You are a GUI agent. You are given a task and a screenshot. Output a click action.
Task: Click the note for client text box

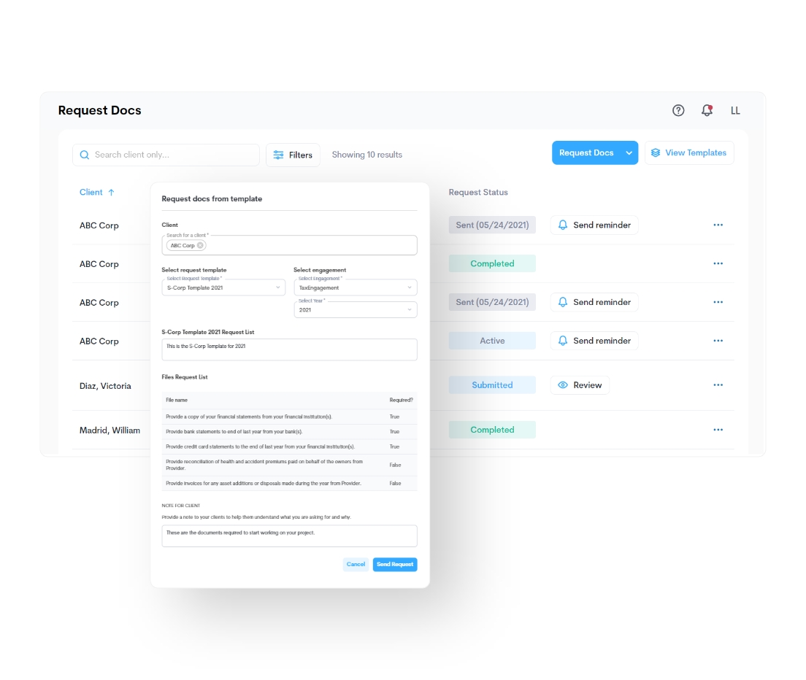click(x=289, y=536)
